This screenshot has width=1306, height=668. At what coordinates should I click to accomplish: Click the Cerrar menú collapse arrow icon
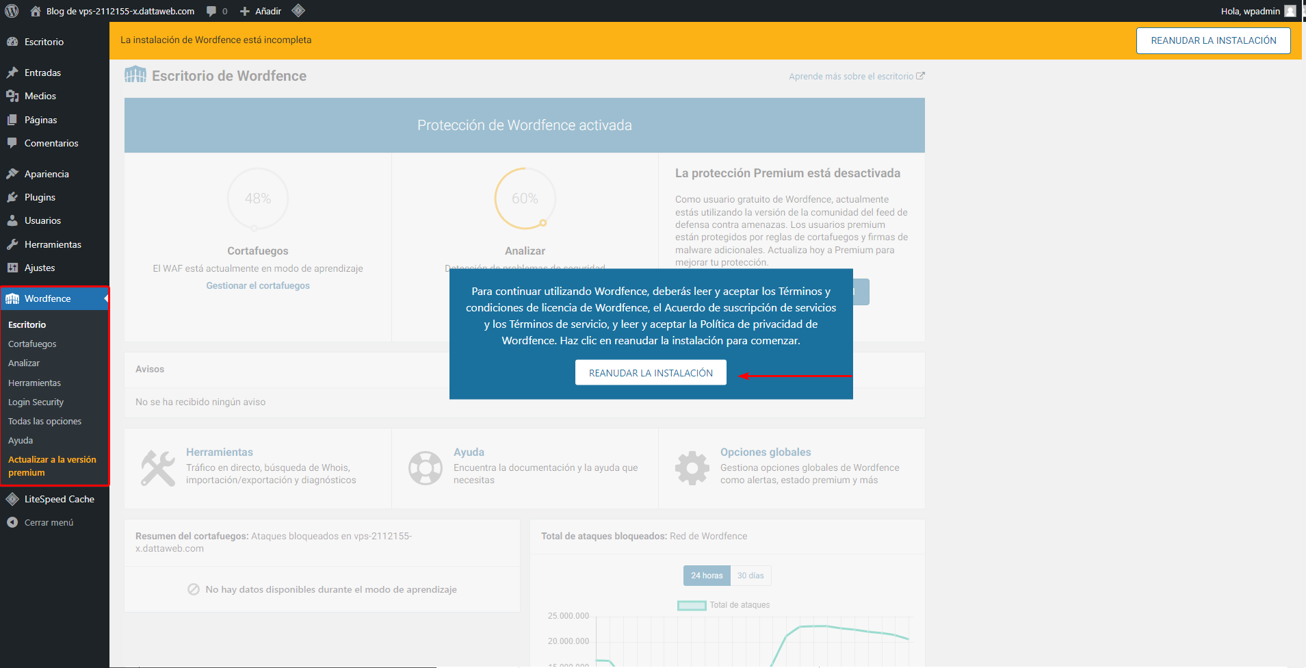[12, 522]
